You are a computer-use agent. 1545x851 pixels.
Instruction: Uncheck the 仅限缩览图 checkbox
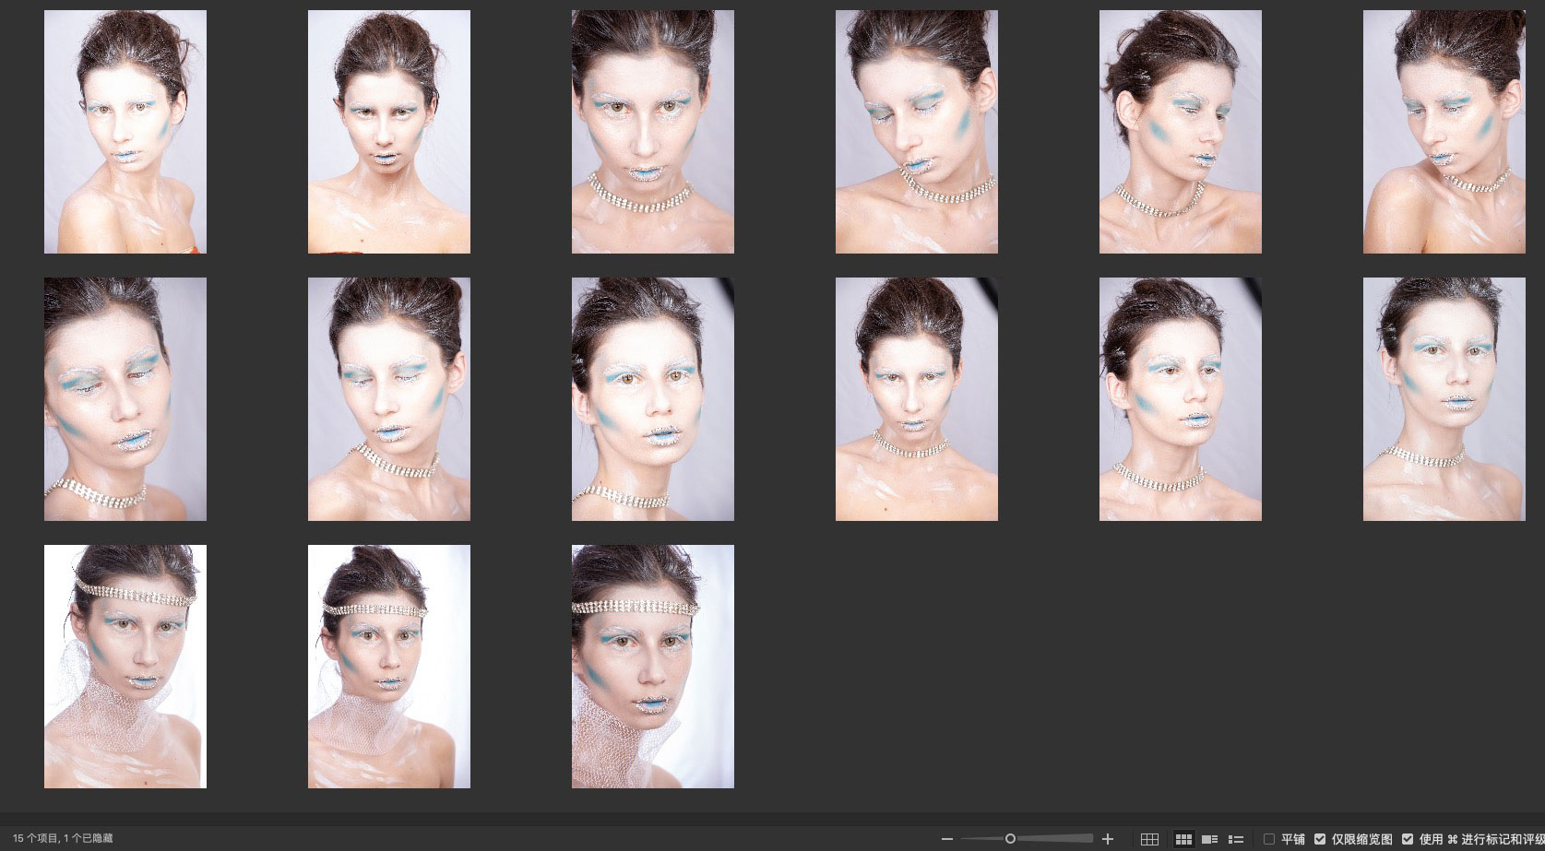[1320, 839]
